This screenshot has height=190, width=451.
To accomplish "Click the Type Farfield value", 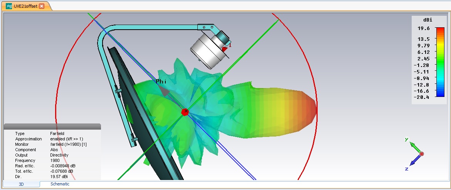I will [57, 134].
